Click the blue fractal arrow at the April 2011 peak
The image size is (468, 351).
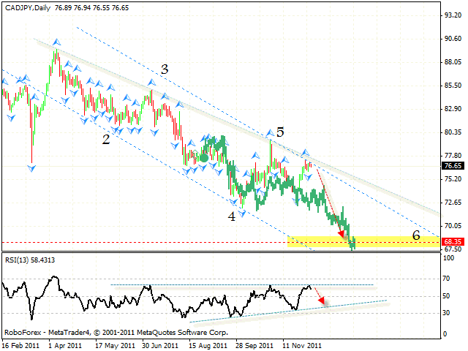click(56, 42)
